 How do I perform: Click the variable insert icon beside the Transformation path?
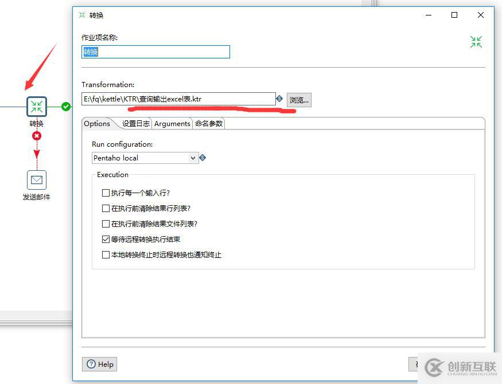click(279, 99)
